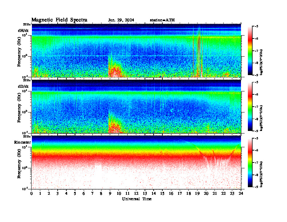Click the hour 11 tick label

(x=128, y=193)
